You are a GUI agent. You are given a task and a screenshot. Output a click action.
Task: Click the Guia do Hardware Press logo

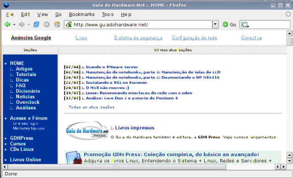tap(87, 131)
